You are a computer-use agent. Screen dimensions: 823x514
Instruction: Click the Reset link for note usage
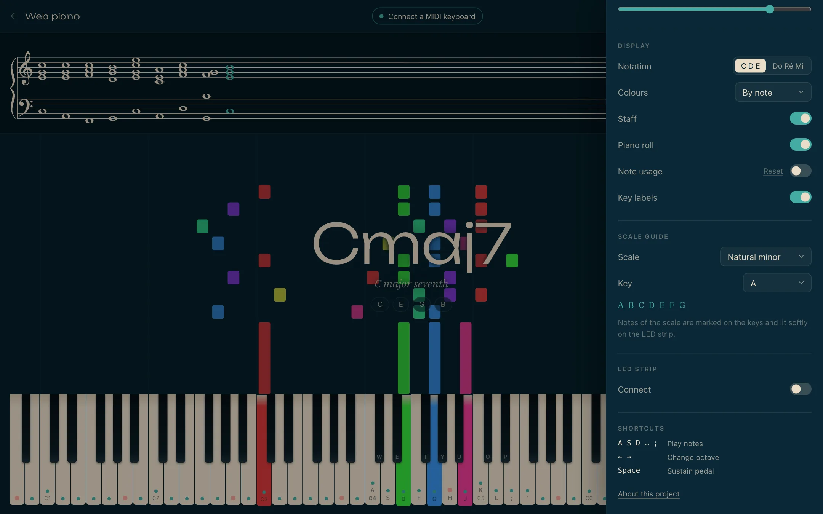[773, 171]
